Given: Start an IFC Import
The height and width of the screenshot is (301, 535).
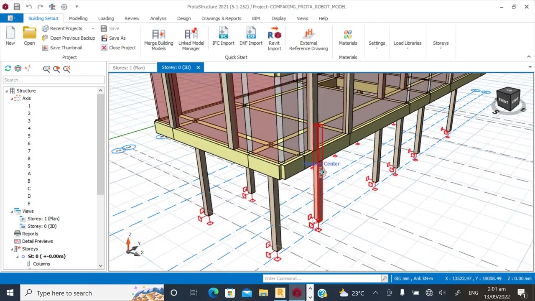Looking at the screenshot, I should click(x=223, y=36).
